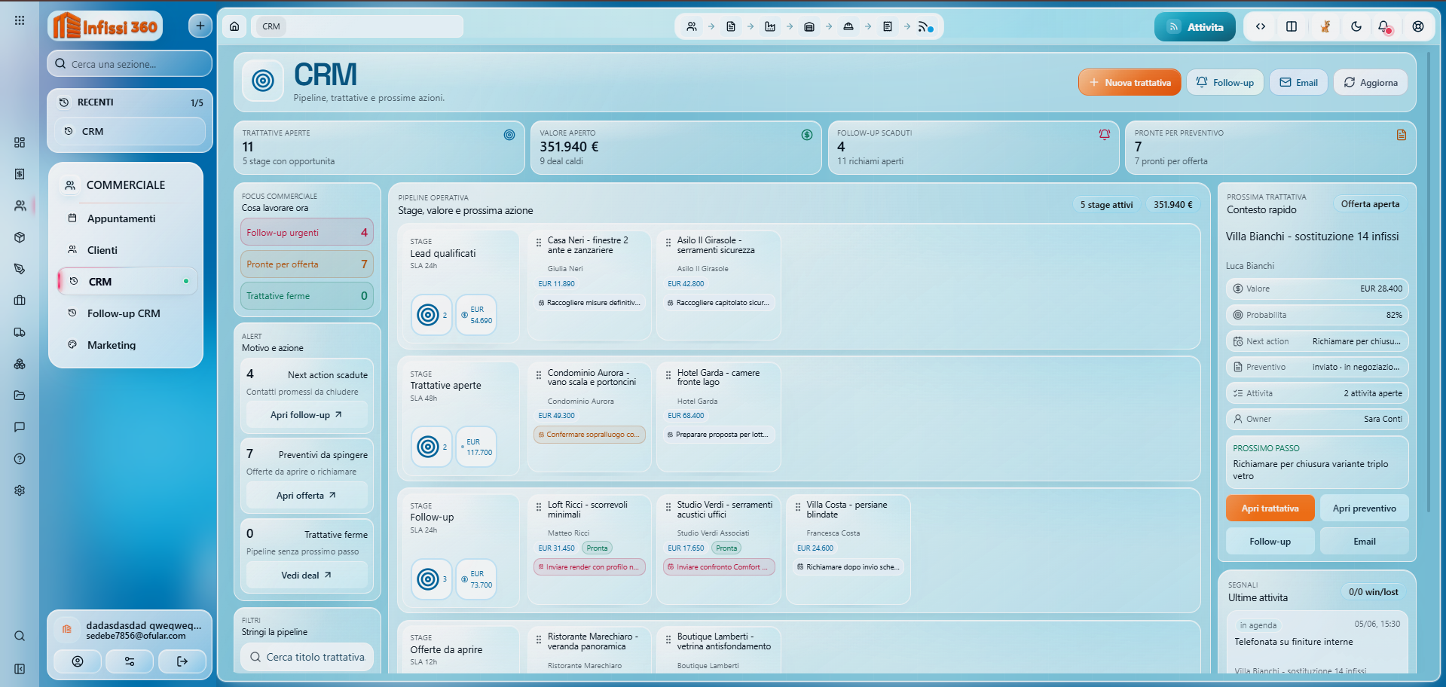
Task: Toggle the Pronte per offerta filter
Action: 307,264
